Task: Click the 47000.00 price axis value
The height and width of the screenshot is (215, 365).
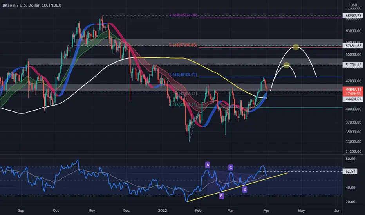Action: [x=353, y=81]
